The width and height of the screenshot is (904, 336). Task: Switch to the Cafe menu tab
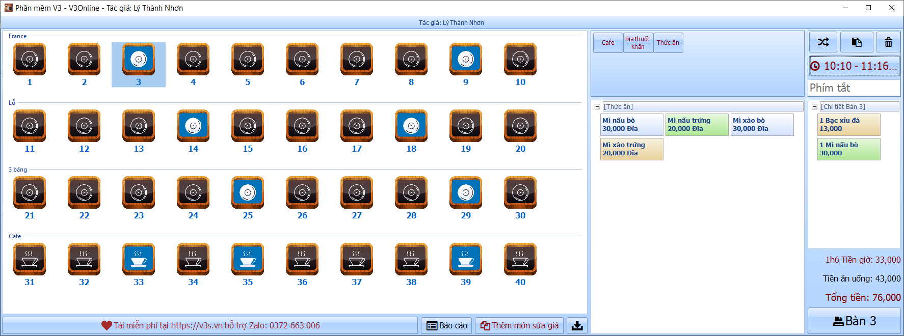[608, 43]
